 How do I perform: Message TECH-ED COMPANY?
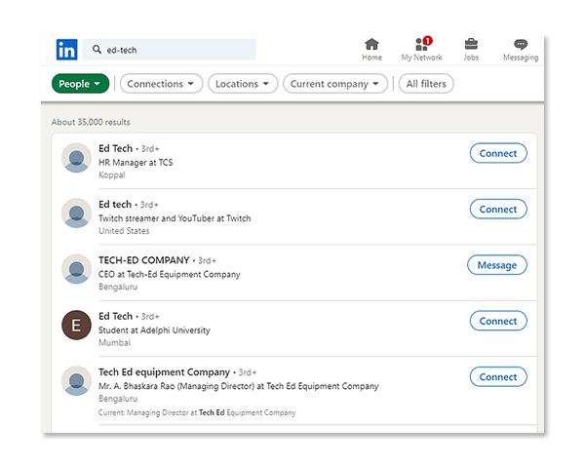[x=497, y=265]
